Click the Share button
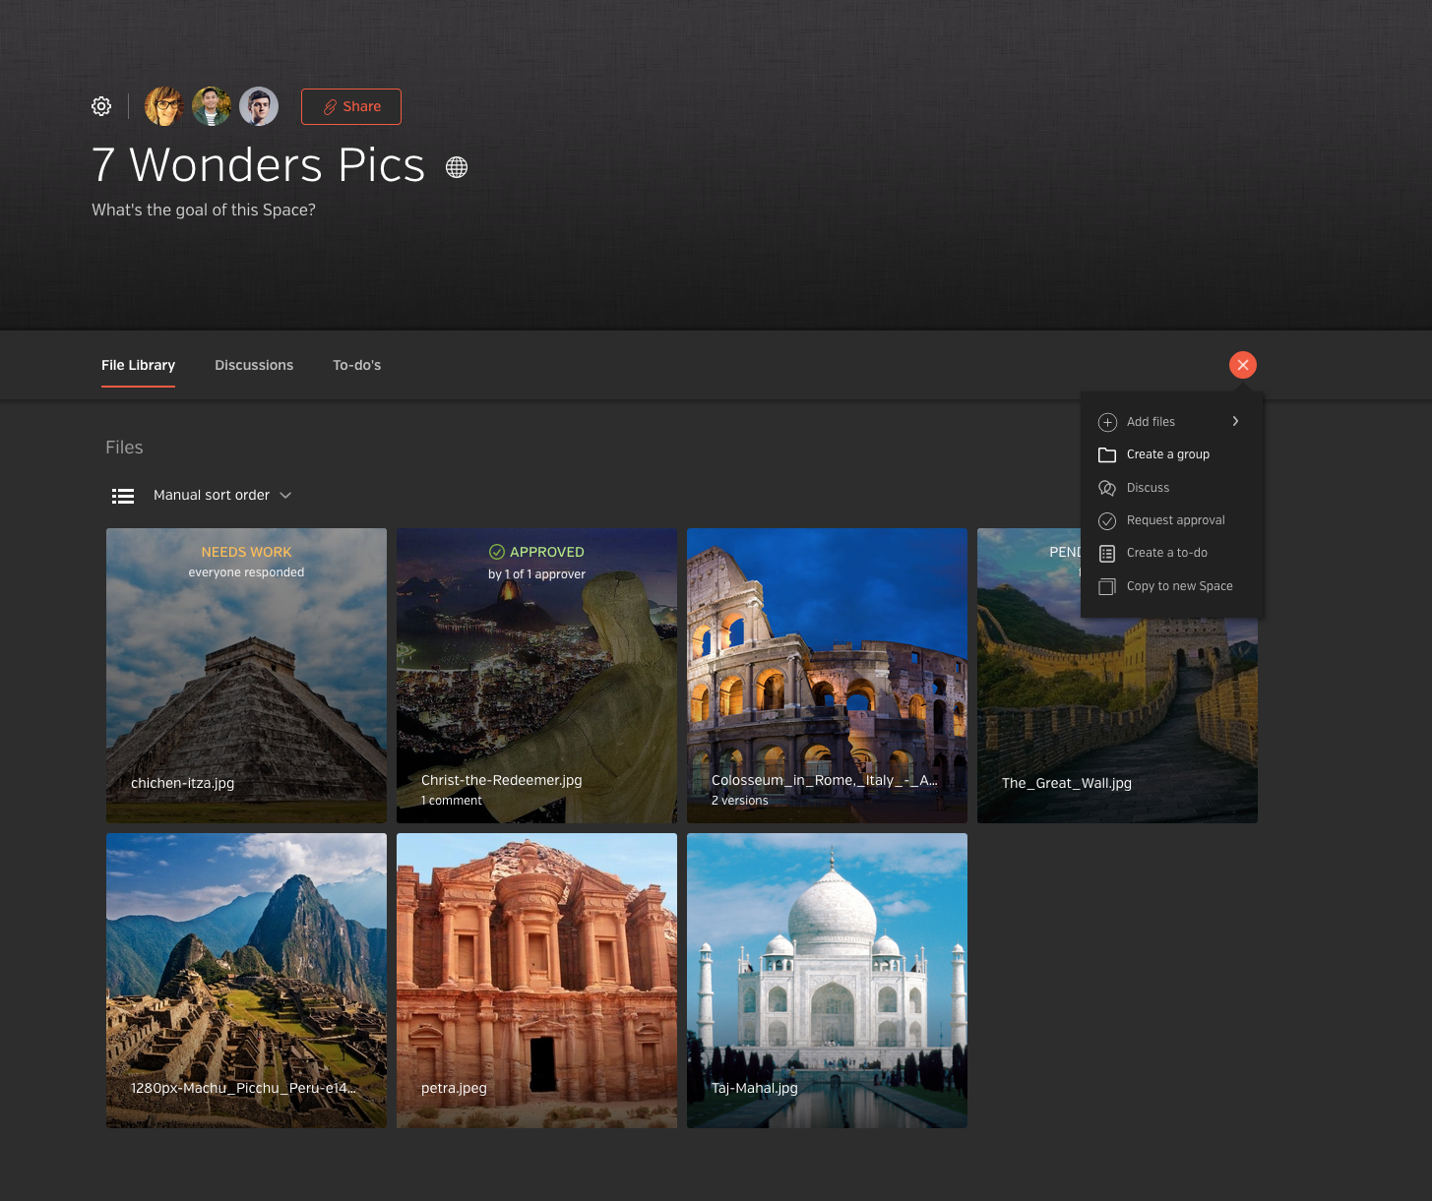The width and height of the screenshot is (1432, 1201). tap(351, 106)
